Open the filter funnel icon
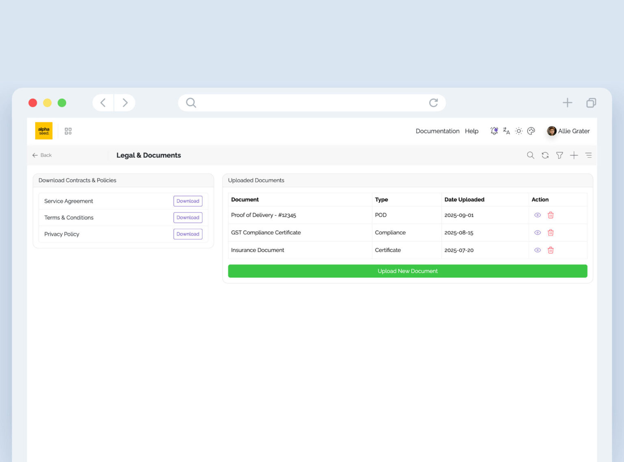This screenshot has height=462, width=624. click(x=559, y=155)
